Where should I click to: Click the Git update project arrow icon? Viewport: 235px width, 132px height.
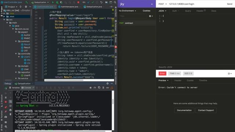tap(88, 2)
